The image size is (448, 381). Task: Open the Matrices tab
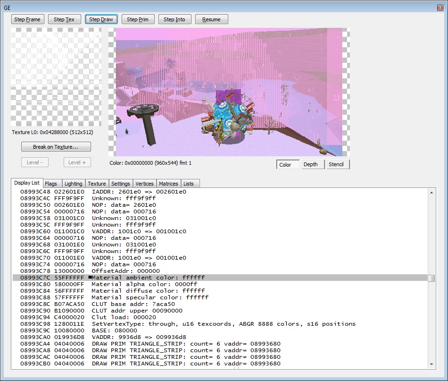coord(168,184)
